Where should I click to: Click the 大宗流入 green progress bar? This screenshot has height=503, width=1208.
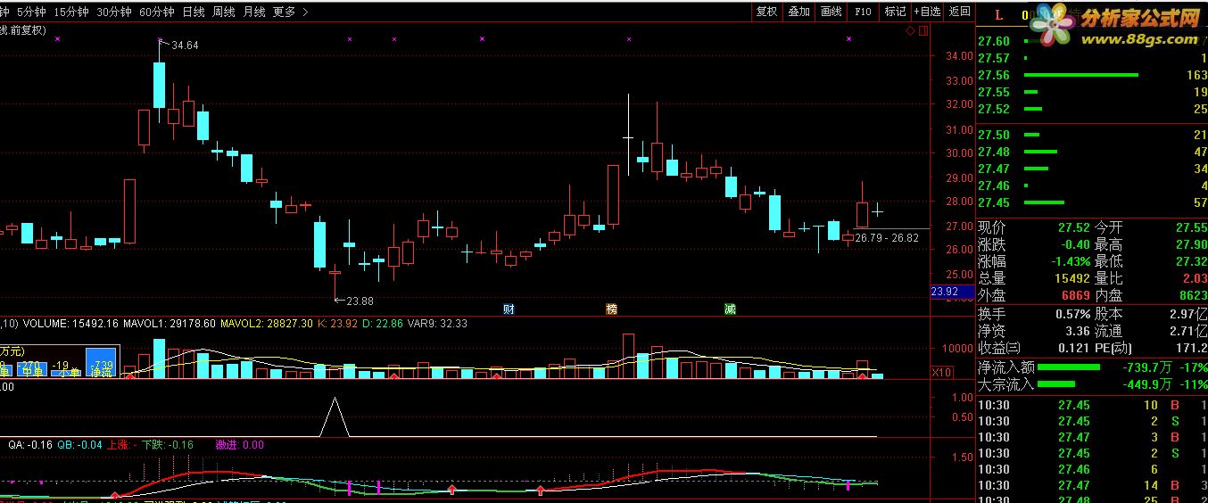[1056, 384]
